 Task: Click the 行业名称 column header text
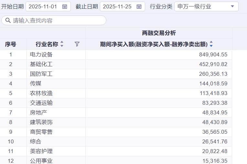[47, 44]
